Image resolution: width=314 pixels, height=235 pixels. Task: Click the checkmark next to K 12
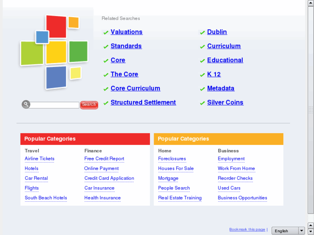pos(203,75)
